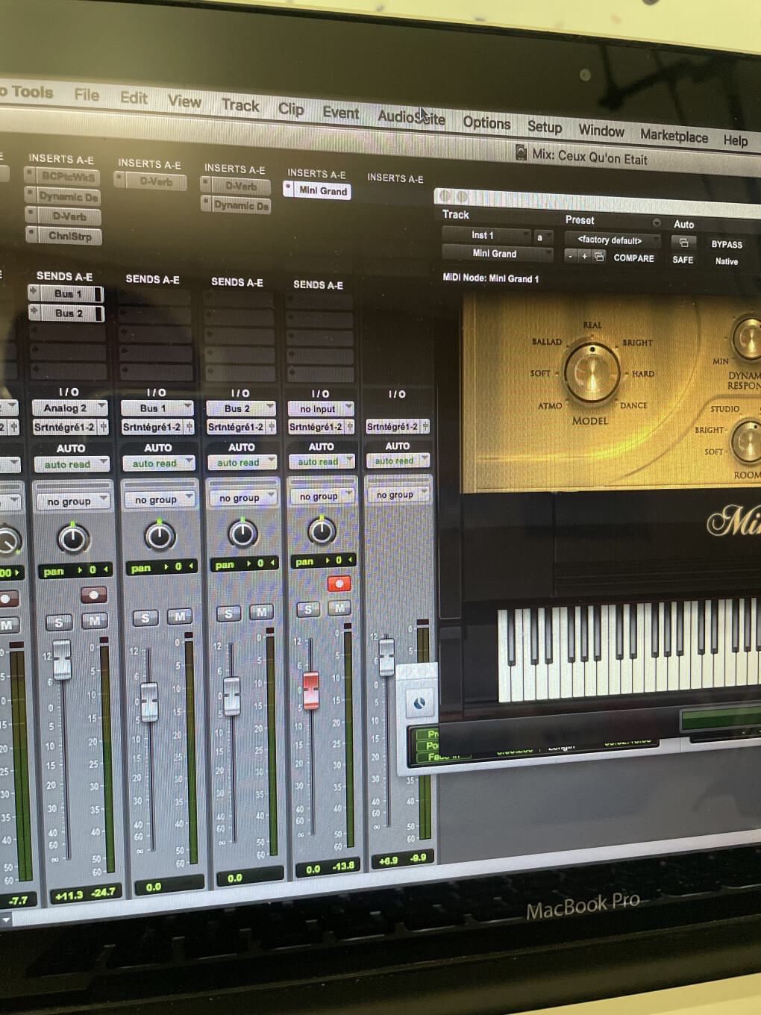Open the no input selector dropdown

click(x=321, y=408)
